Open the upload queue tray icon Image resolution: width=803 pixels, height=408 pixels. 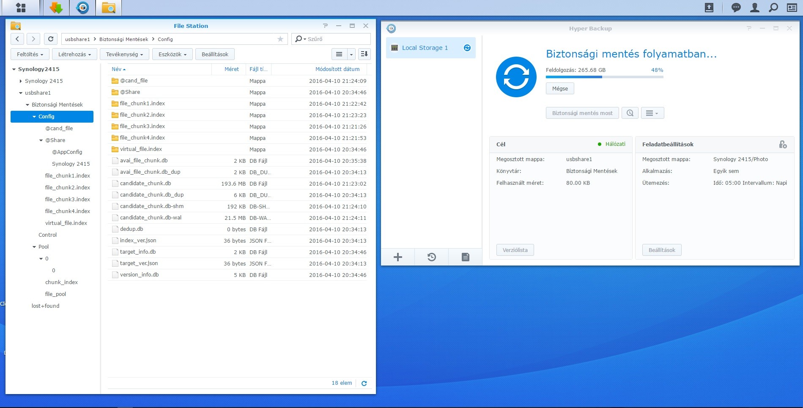coord(709,8)
